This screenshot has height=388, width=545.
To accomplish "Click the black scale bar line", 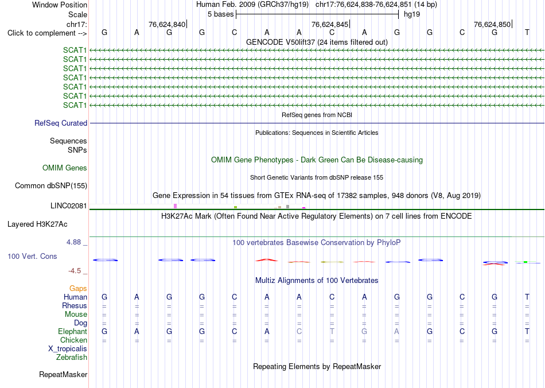I will pyautogui.click(x=317, y=14).
